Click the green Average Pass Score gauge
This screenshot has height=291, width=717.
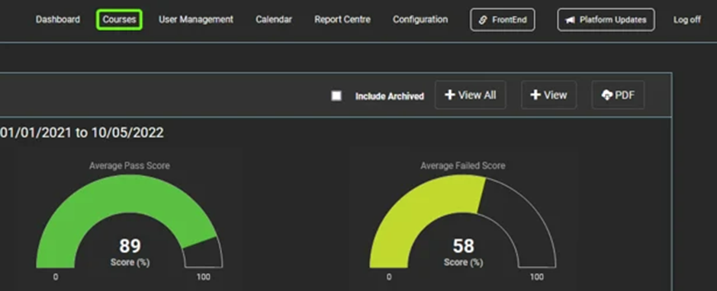(x=130, y=221)
